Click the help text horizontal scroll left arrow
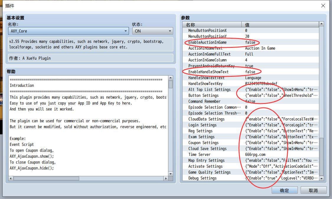Screen dimensions: 332x199 pos(11,178)
